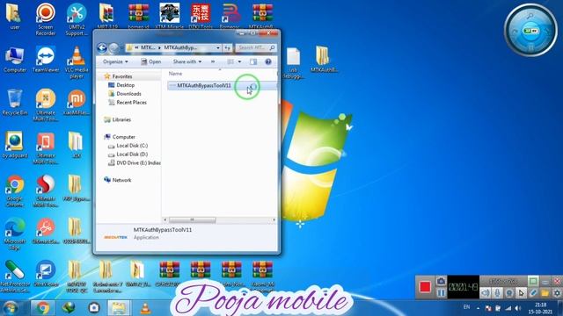Switch to Explorer on the taskbar
The image size is (563, 316).
coord(119,308)
